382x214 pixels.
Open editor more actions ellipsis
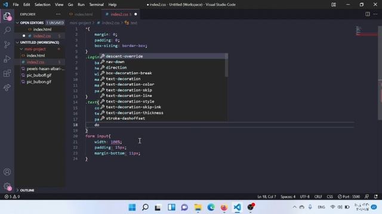click(375, 14)
